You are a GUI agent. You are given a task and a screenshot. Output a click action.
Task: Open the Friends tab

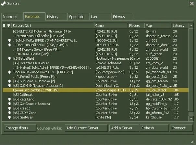click(122, 17)
